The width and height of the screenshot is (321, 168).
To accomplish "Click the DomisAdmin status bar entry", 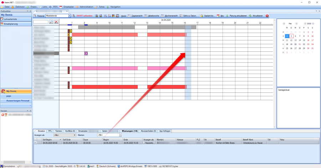I will [x=8, y=166].
